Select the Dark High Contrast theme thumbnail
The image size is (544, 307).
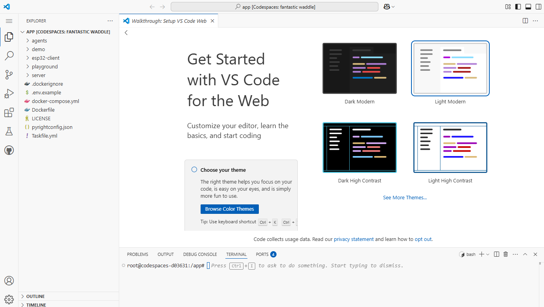coord(360,147)
